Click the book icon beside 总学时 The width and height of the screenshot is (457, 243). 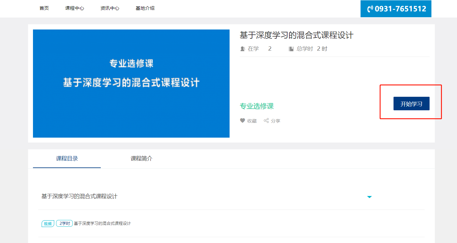tap(291, 49)
